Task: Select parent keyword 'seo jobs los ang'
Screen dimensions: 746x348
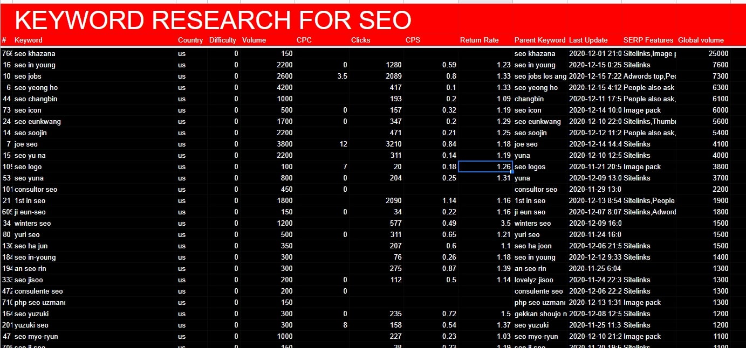Action: (x=540, y=76)
